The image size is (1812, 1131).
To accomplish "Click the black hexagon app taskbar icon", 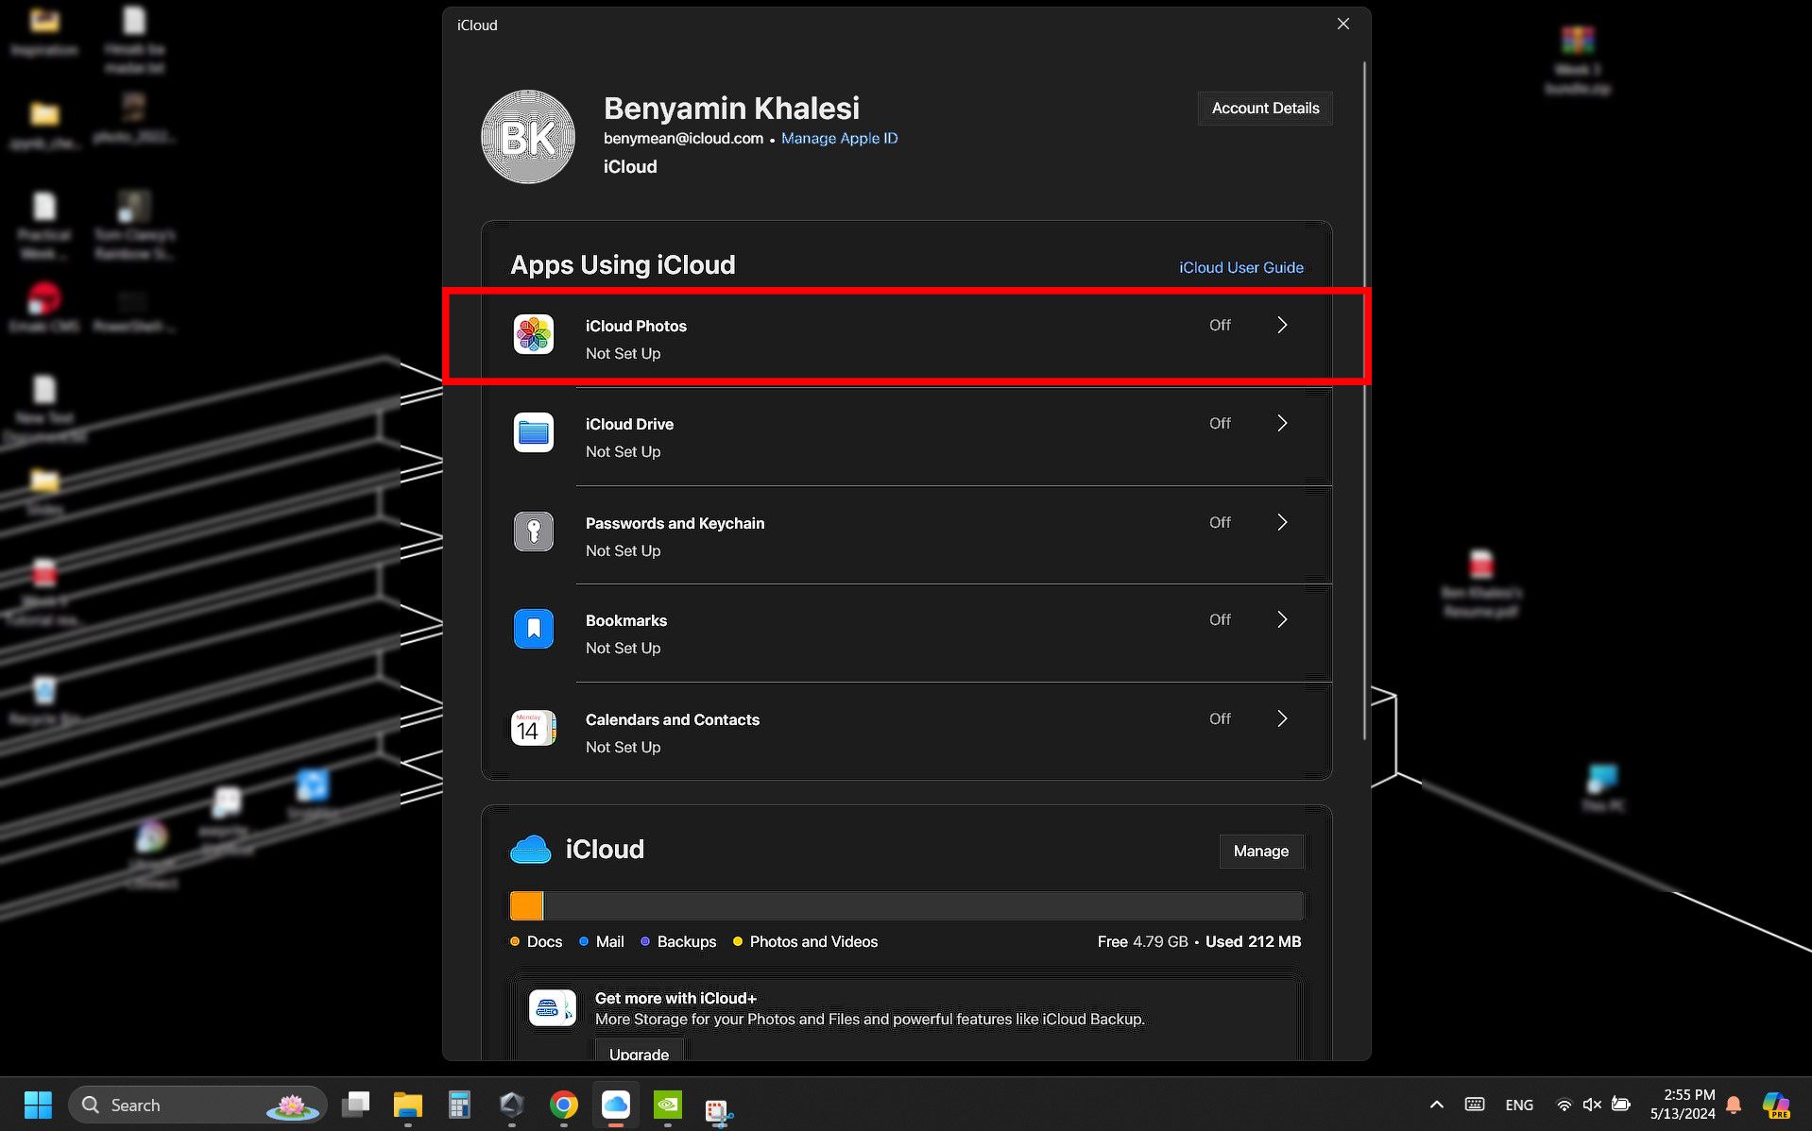I will [511, 1105].
